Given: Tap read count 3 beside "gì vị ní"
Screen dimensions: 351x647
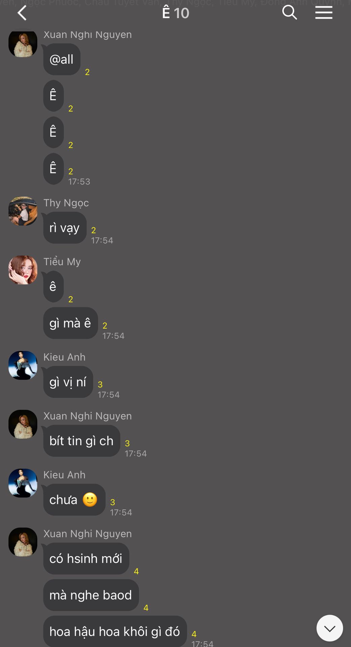Looking at the screenshot, I should point(100,384).
